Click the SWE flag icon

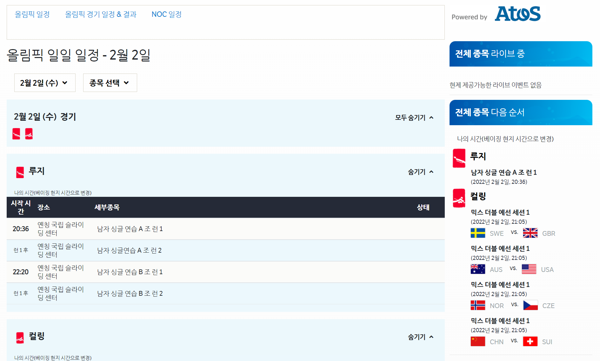tap(478, 233)
